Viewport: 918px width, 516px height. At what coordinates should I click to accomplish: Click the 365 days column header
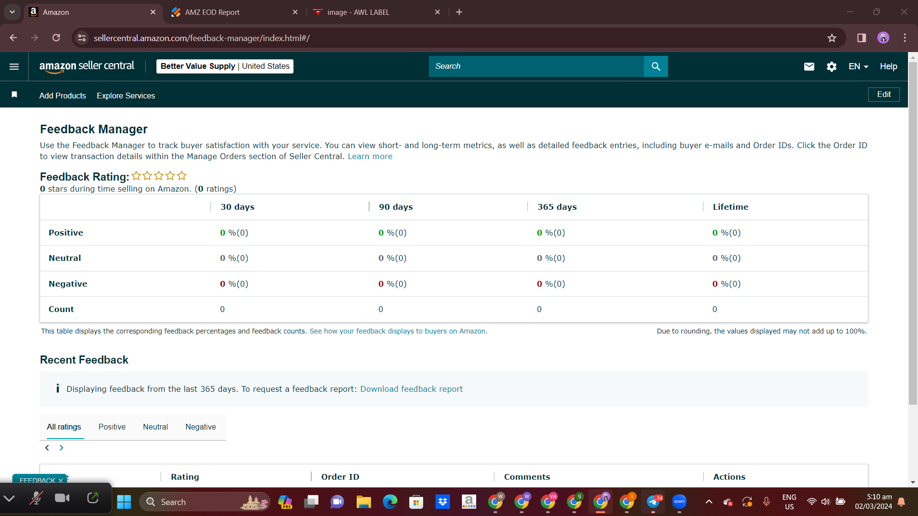point(557,207)
